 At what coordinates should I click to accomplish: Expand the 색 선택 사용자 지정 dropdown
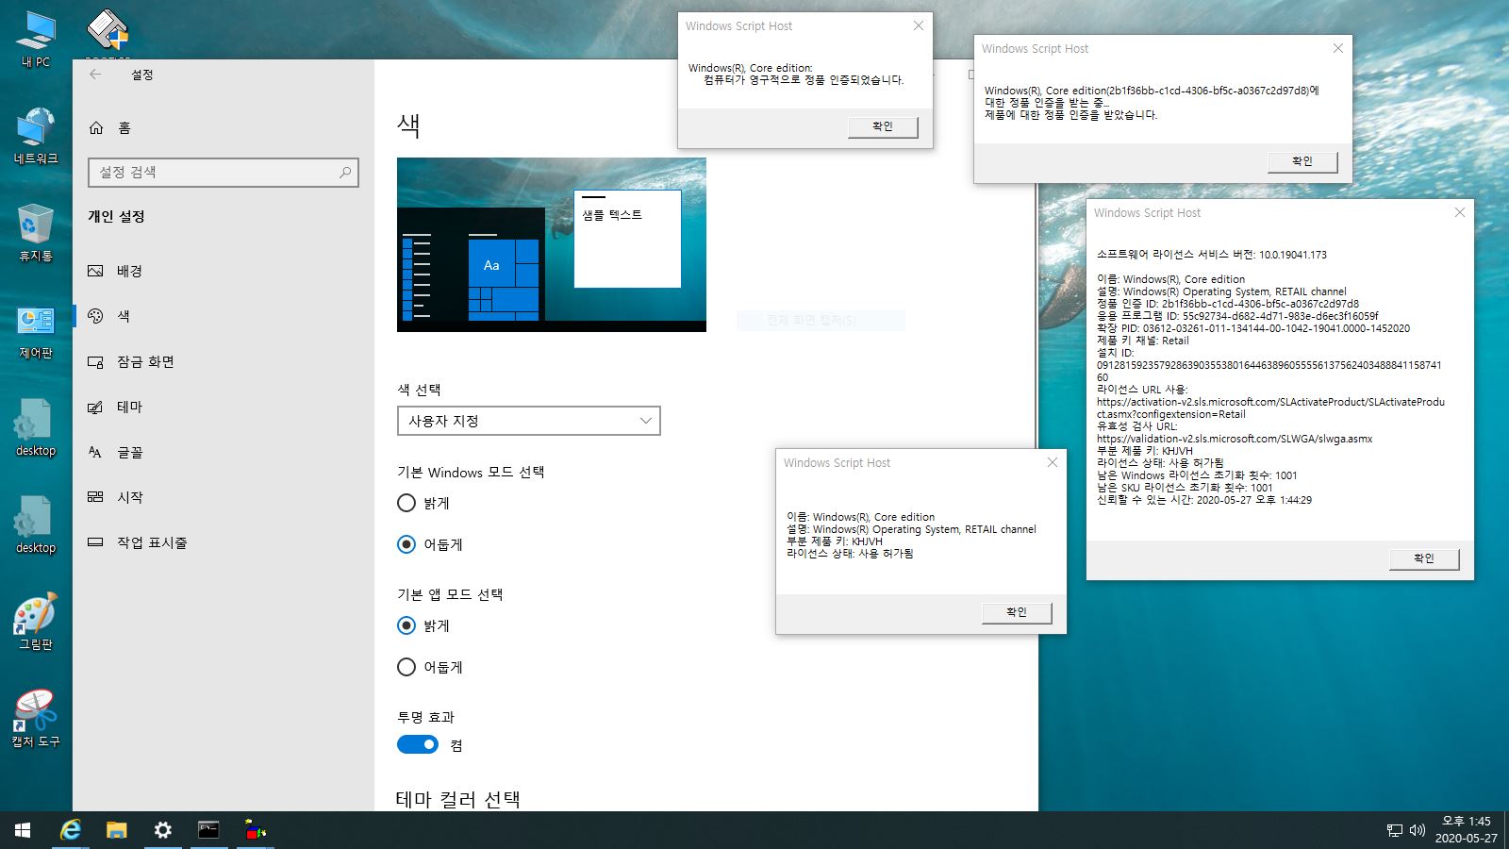(x=528, y=421)
